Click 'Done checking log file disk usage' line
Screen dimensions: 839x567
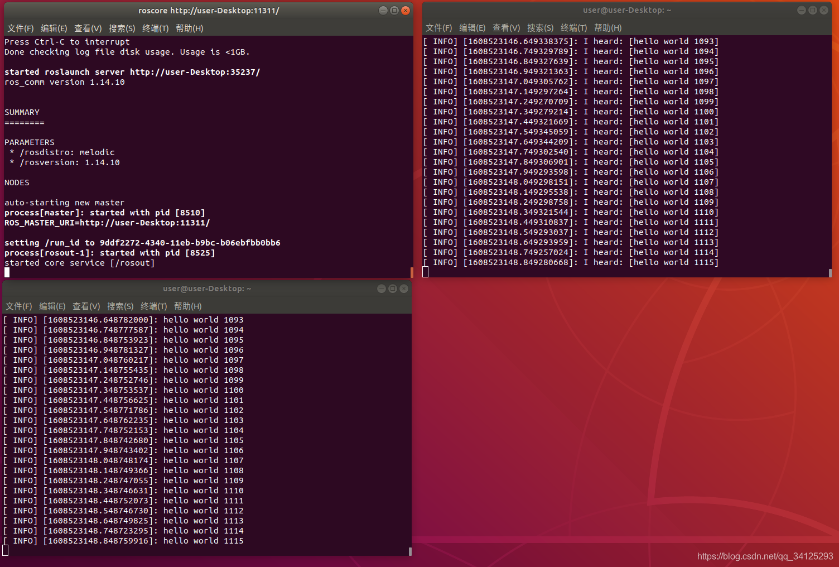coord(127,52)
